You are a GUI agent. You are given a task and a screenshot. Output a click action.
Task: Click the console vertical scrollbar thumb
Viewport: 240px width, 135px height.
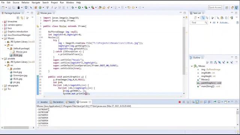[x=237, y=112]
